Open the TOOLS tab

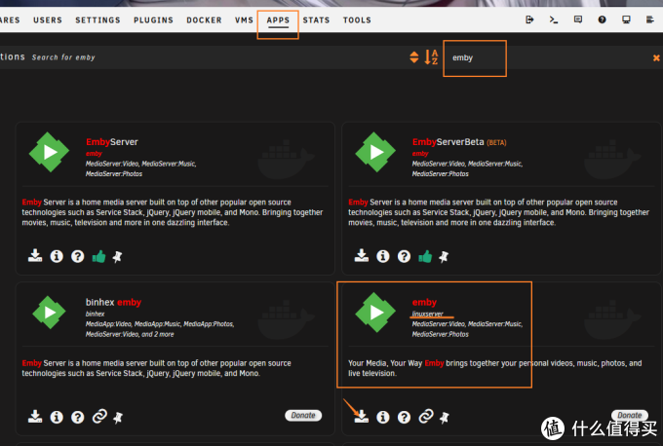tap(357, 19)
